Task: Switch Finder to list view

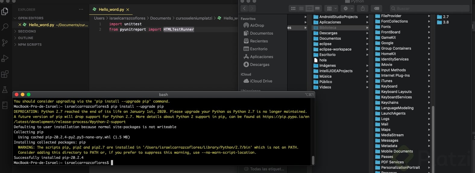Action: pyautogui.click(x=301, y=8)
